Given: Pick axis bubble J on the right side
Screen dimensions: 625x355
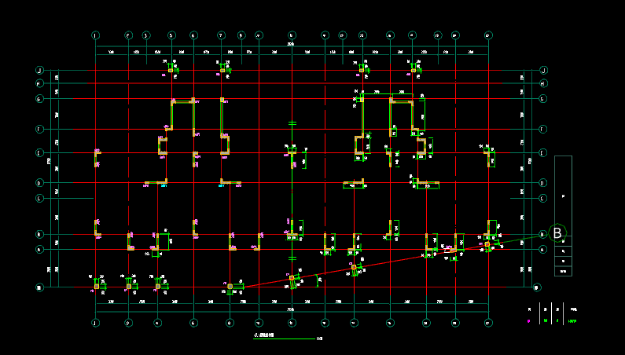Looking at the screenshot, I should pyautogui.click(x=543, y=71).
